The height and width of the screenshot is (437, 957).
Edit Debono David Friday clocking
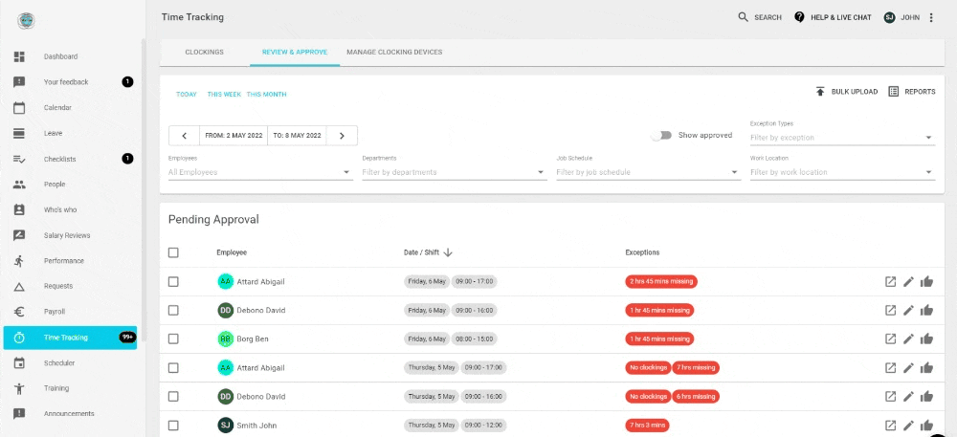point(909,310)
